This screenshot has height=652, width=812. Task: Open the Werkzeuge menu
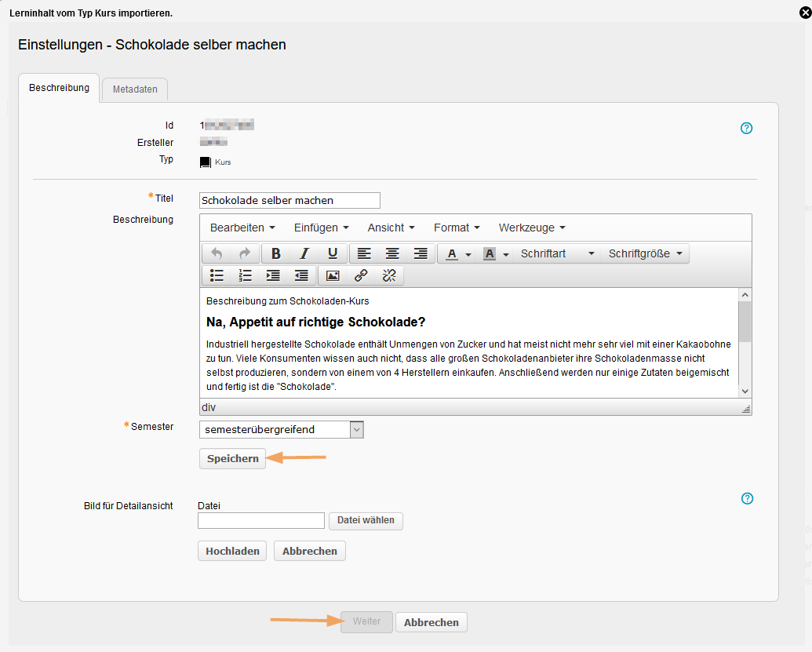point(532,228)
